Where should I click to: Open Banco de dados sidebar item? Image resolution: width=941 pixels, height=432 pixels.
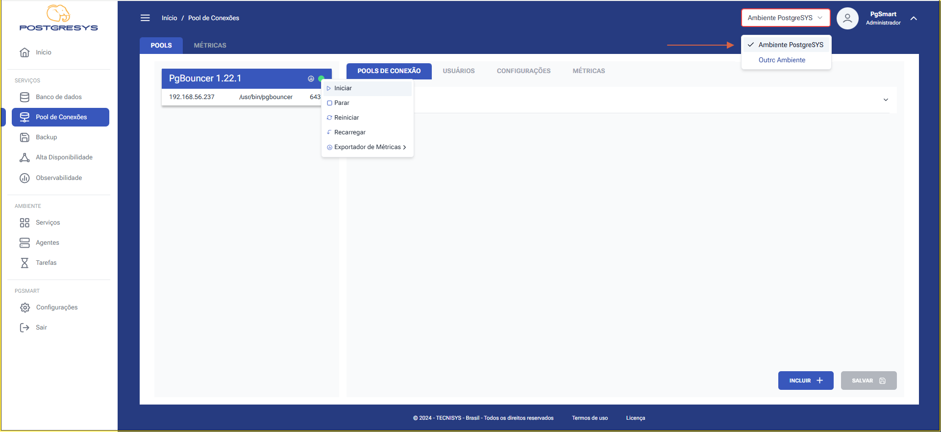61,97
